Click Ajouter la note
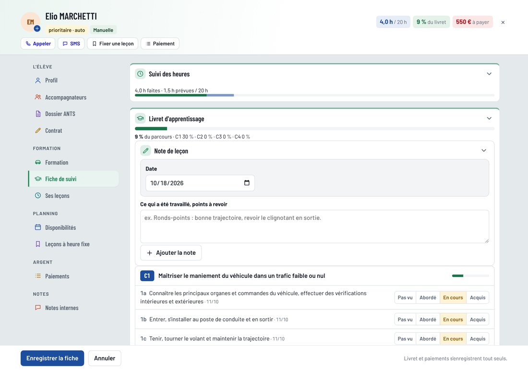Screen dimensions: 528x371 pyautogui.click(x=171, y=253)
